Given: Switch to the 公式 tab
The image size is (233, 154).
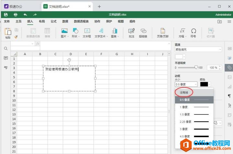Looking at the screenshot, I should (x=53, y=21).
